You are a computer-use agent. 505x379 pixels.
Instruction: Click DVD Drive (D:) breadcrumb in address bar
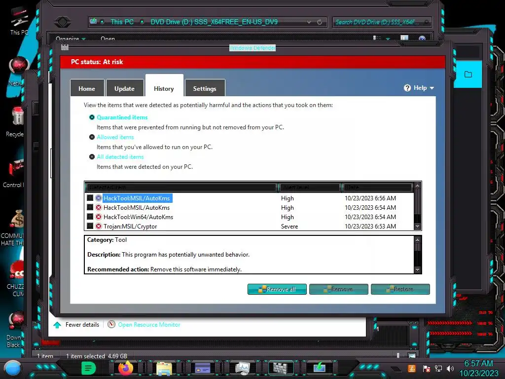point(214,22)
